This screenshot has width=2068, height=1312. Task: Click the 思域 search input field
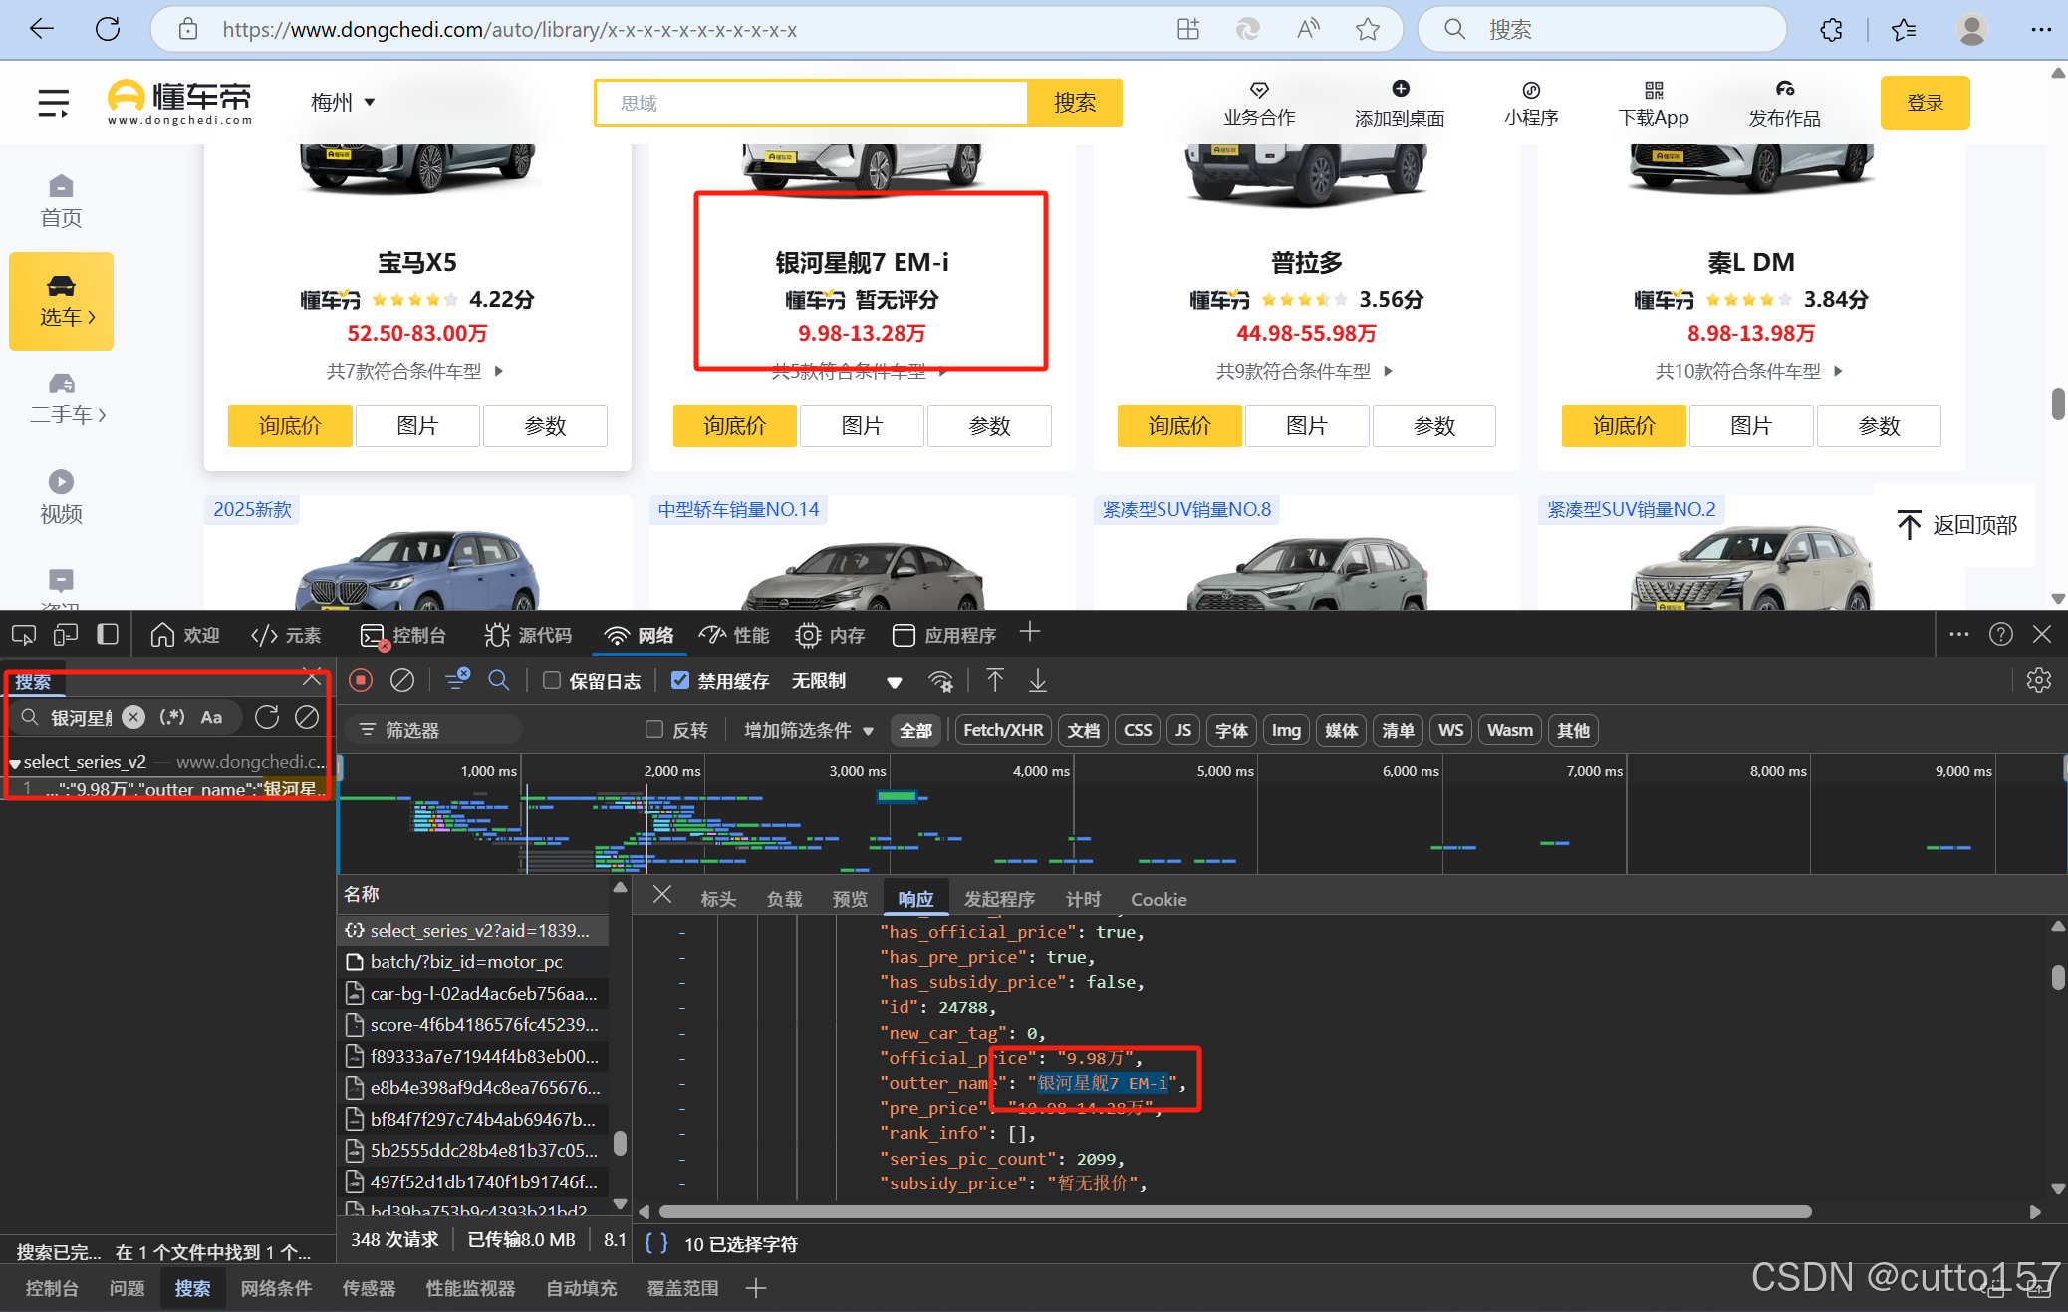point(810,103)
